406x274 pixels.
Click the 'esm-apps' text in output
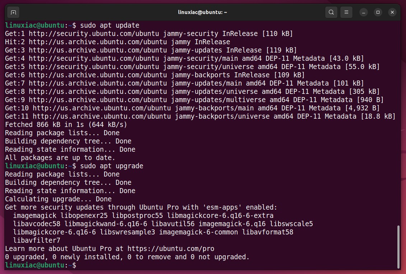(x=222, y=207)
